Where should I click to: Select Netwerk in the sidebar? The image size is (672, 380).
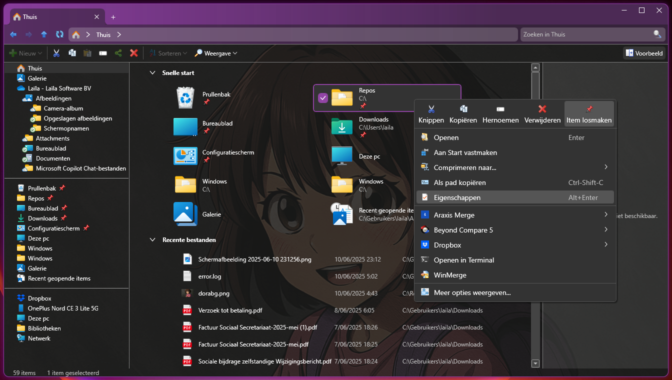point(34,338)
